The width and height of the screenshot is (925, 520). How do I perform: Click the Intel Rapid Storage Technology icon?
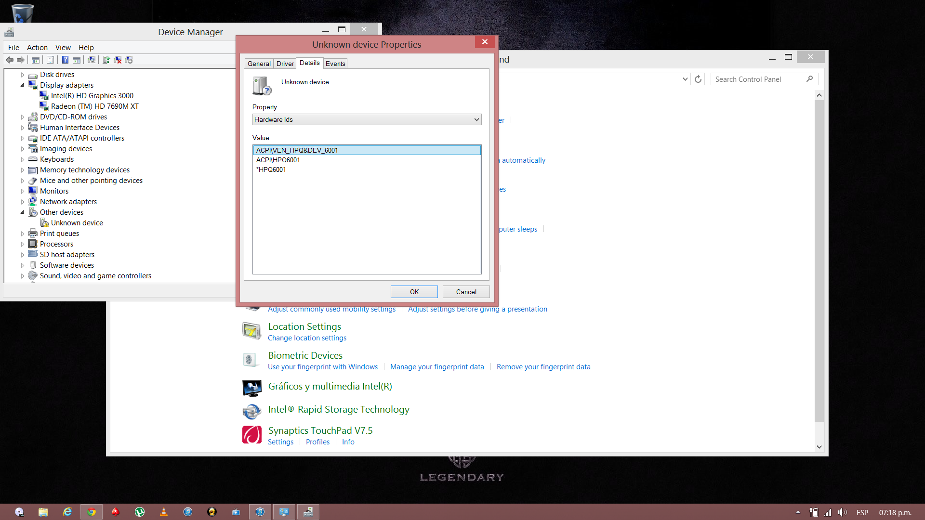click(252, 411)
